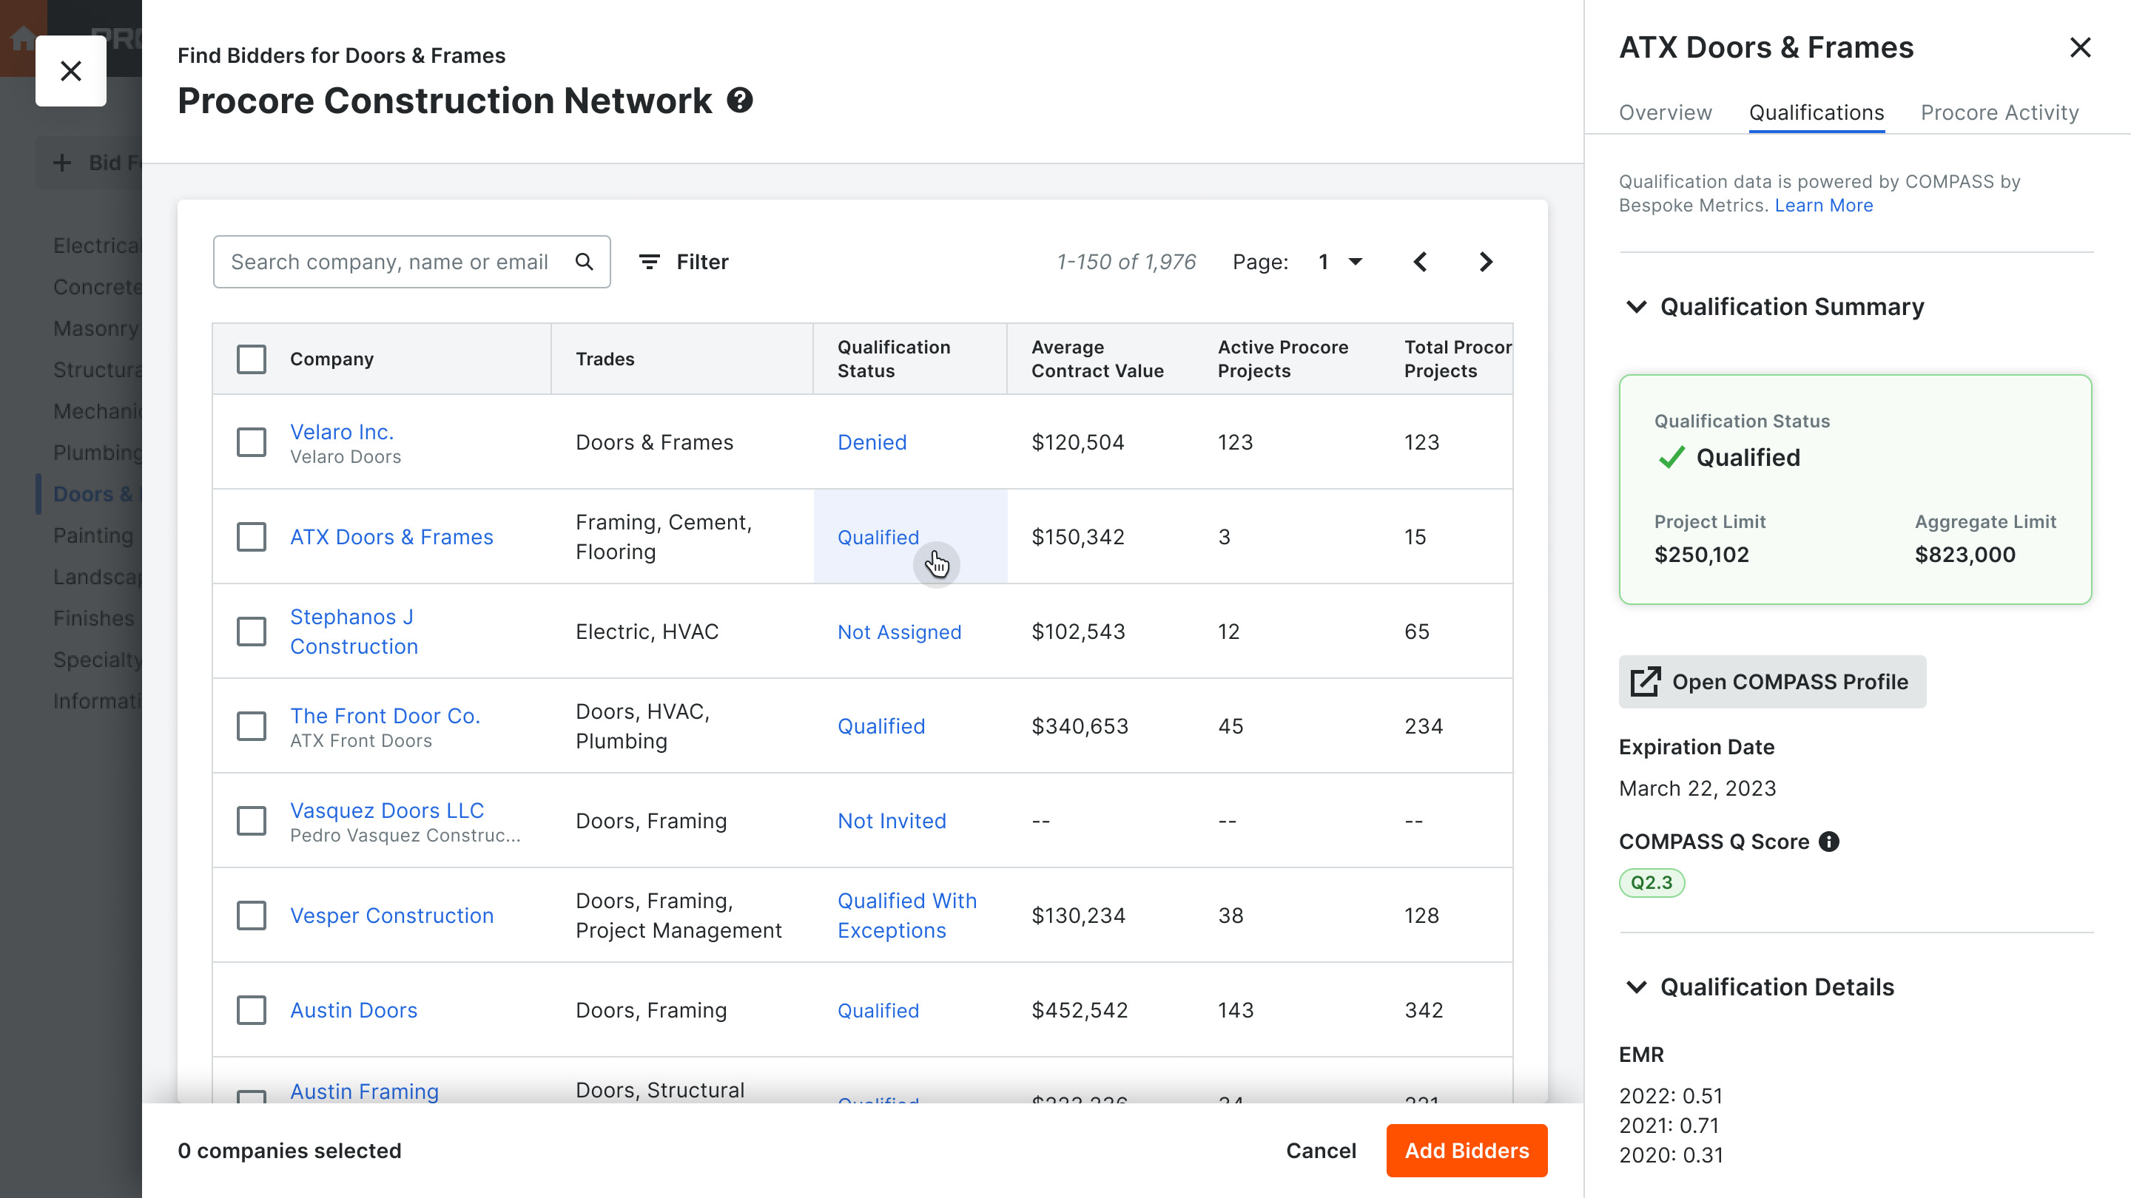2131x1198 pixels.
Task: Click the Filter icon above the table
Action: (x=650, y=261)
